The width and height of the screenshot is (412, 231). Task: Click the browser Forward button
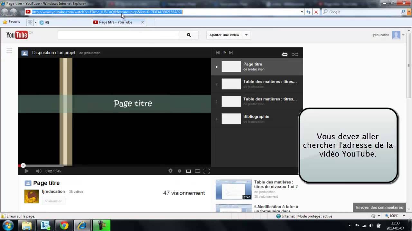(13, 12)
